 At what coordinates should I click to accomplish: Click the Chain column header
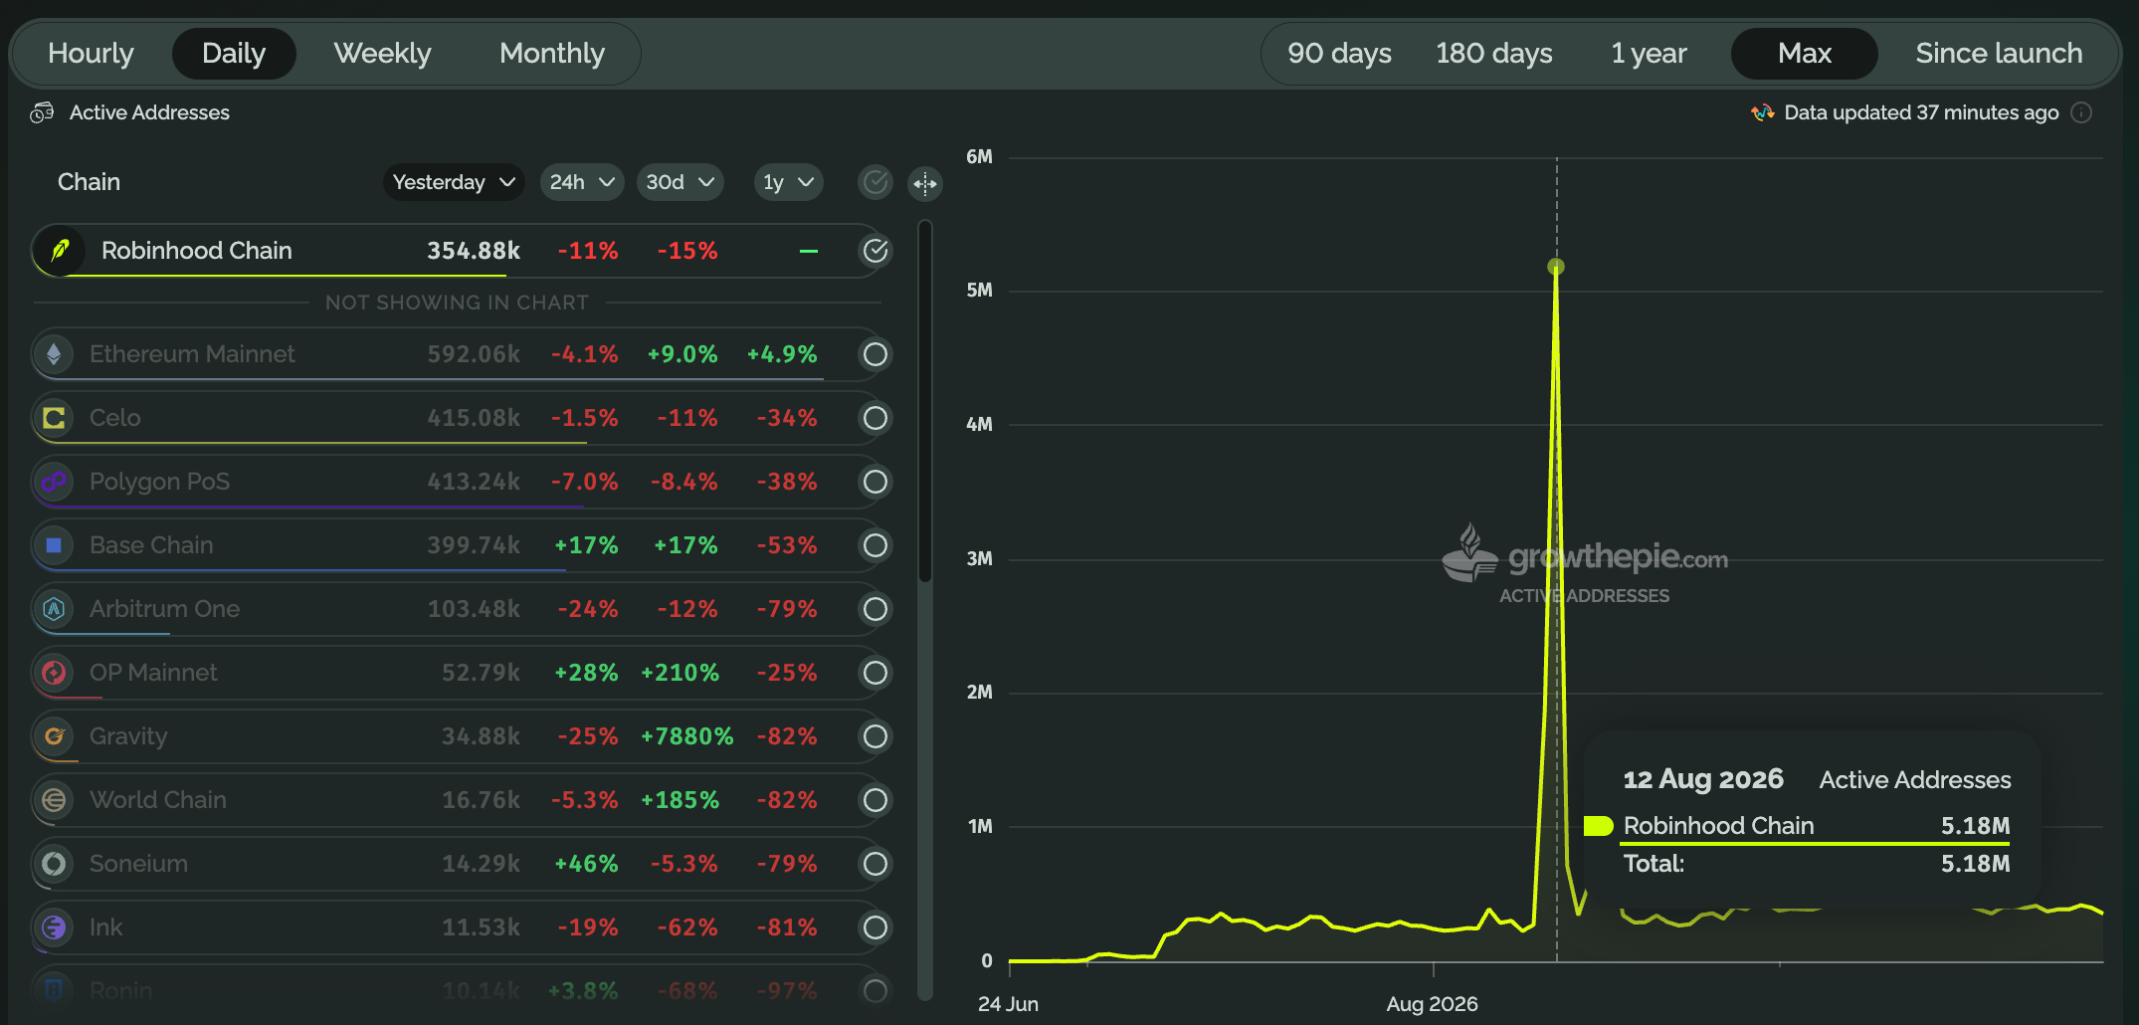89,182
